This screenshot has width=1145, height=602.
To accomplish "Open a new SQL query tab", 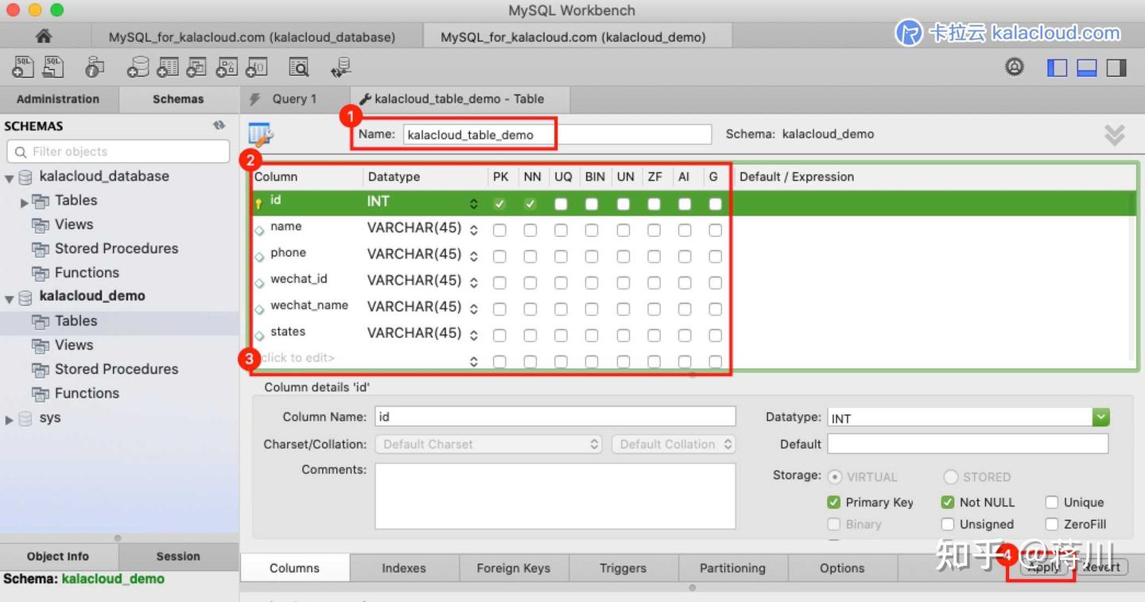I will [23, 67].
